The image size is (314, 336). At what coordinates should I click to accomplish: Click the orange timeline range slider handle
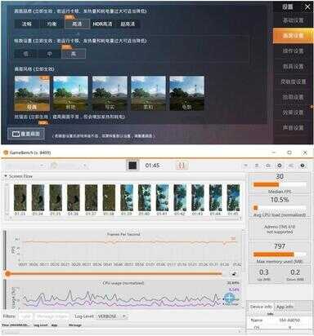[x=7, y=273]
